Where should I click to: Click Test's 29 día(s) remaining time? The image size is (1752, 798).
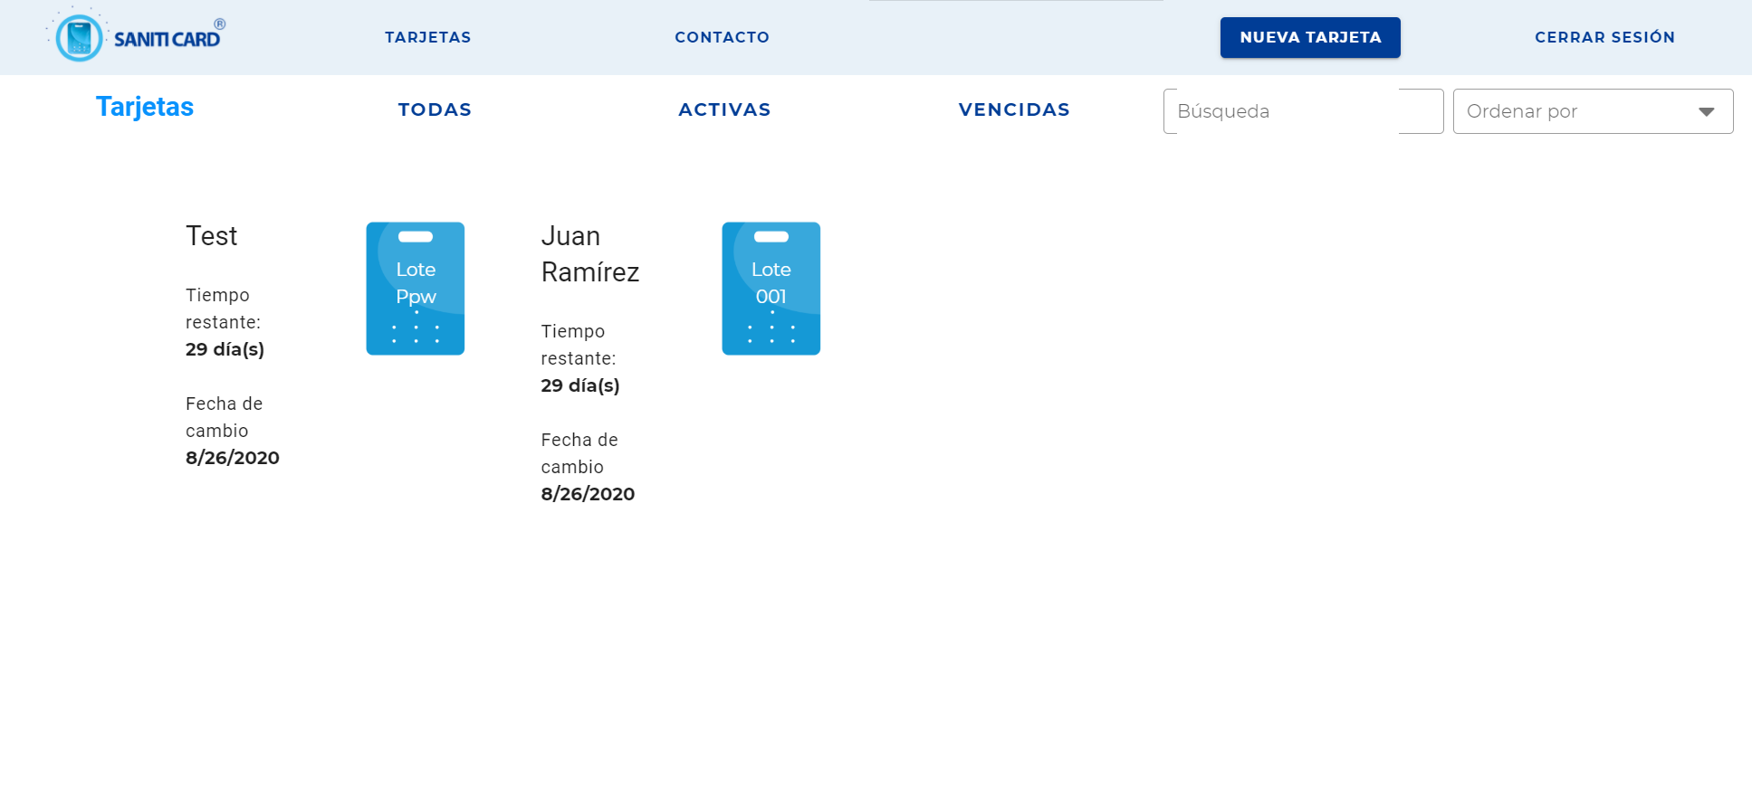pos(225,349)
